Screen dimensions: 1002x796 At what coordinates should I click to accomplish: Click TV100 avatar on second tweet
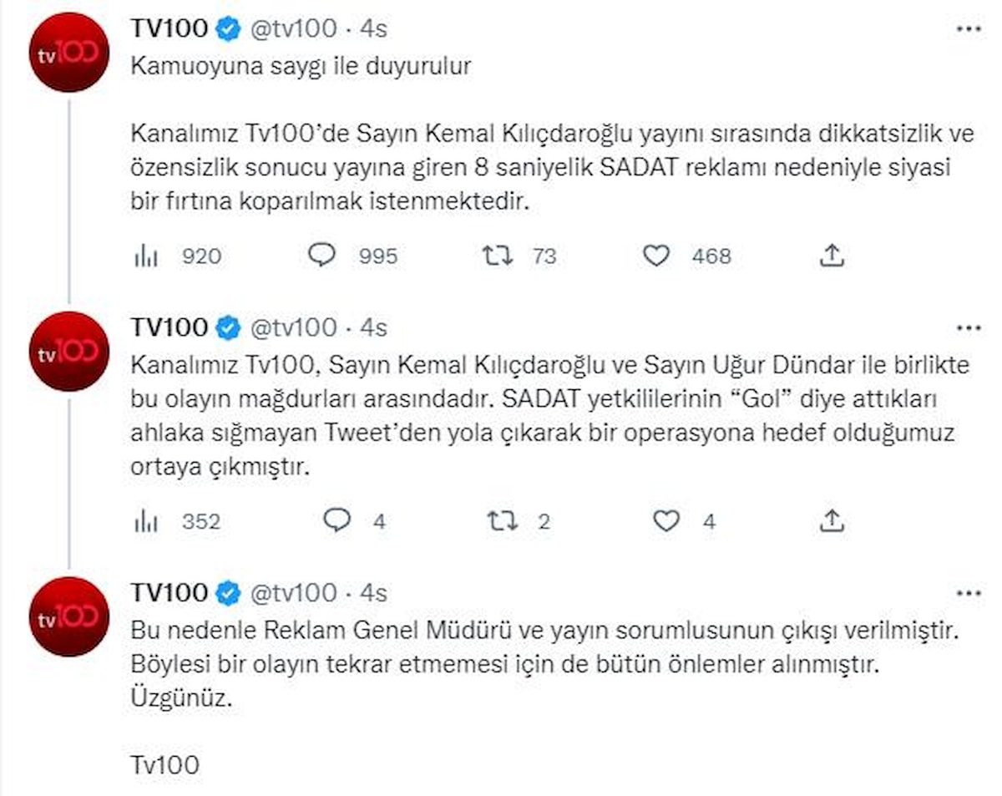[x=69, y=352]
